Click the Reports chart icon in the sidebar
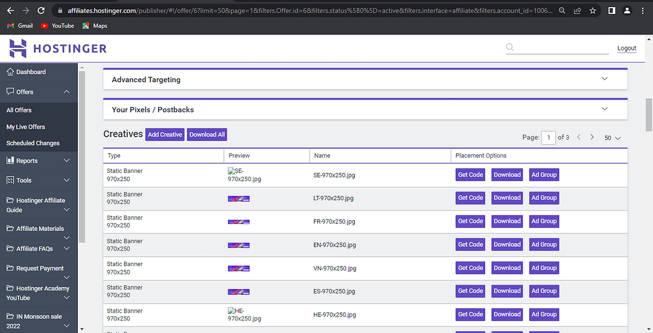Image resolution: width=653 pixels, height=333 pixels. pyautogui.click(x=10, y=160)
